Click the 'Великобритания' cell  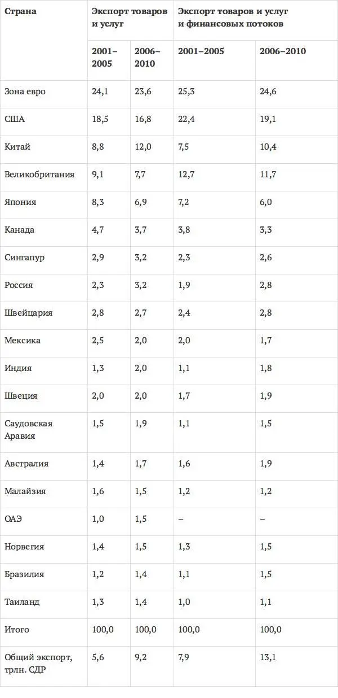(x=39, y=174)
